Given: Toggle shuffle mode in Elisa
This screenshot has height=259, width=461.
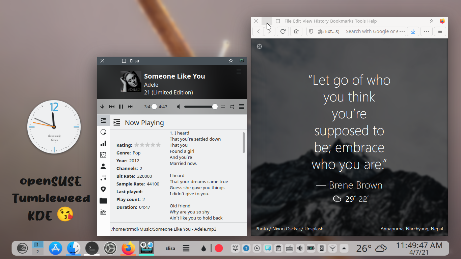Looking at the screenshot, I should tap(223, 107).
